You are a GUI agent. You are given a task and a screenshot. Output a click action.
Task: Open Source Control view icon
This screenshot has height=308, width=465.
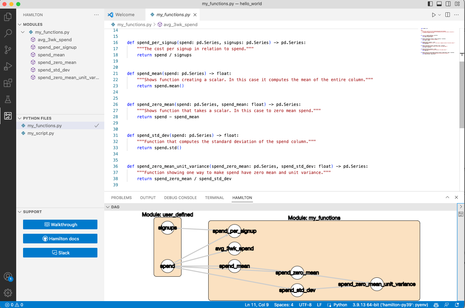(x=8, y=50)
